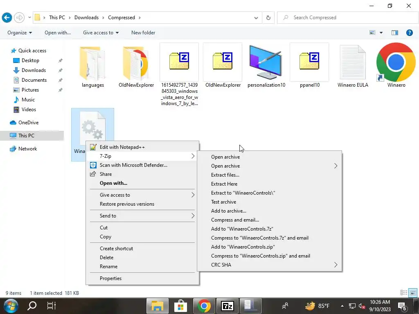419x314 pixels.
Task: Open Explorer help question mark
Action: (x=409, y=33)
